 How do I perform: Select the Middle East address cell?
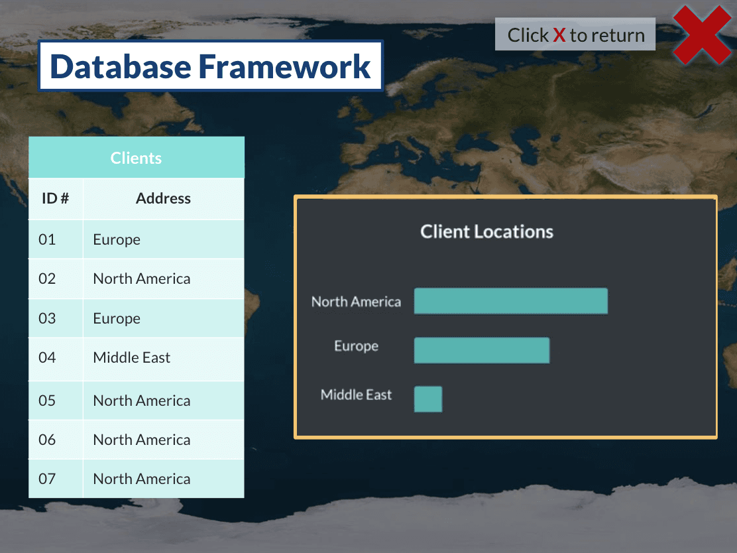coord(132,358)
